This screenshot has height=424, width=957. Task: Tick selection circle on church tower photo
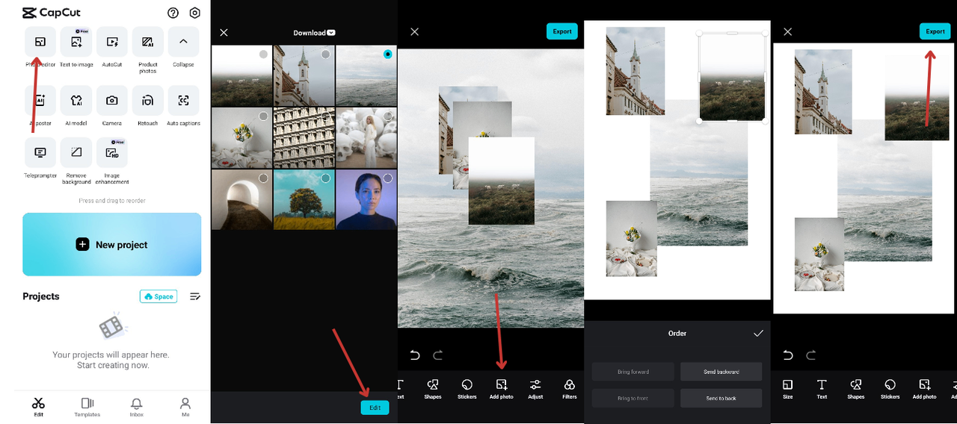tap(325, 54)
